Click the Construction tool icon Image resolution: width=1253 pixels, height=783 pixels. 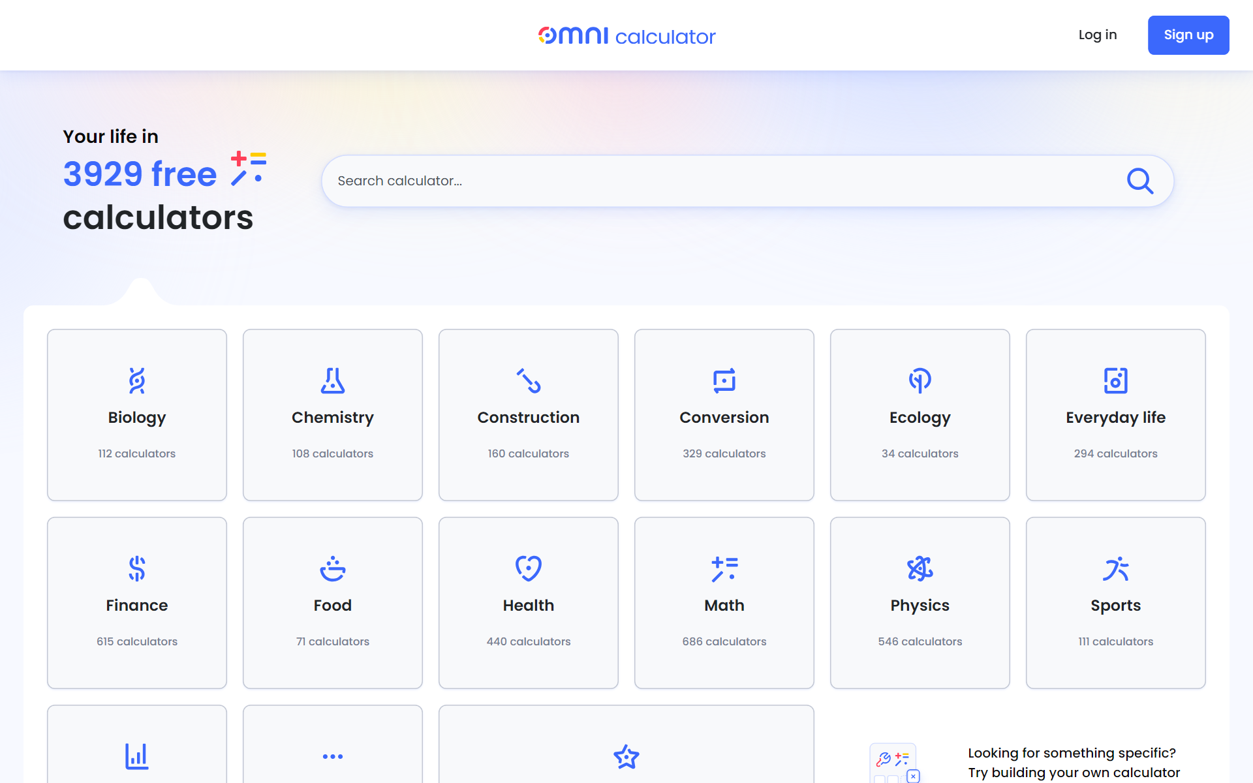click(529, 380)
